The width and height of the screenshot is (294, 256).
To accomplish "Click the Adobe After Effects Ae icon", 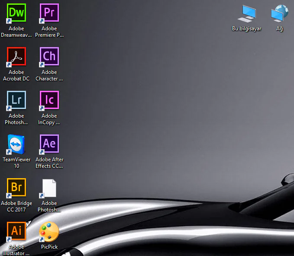I will tap(49, 144).
